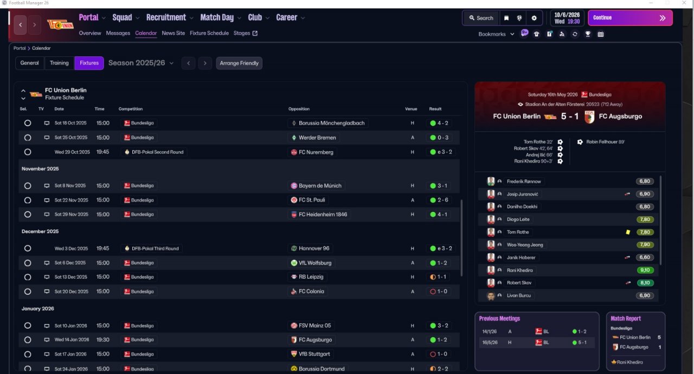Go back with the left navigation arrow
Image resolution: width=694 pixels, height=374 pixels.
pyautogui.click(x=21, y=25)
